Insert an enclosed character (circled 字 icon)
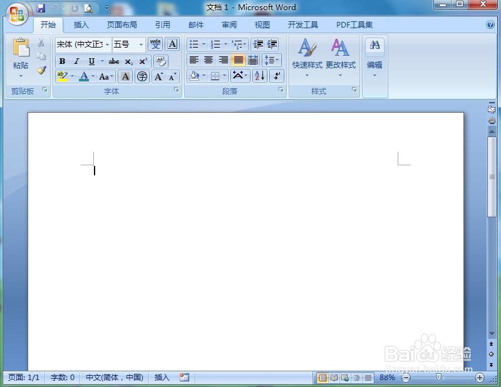This screenshot has width=501, height=387. (x=142, y=76)
